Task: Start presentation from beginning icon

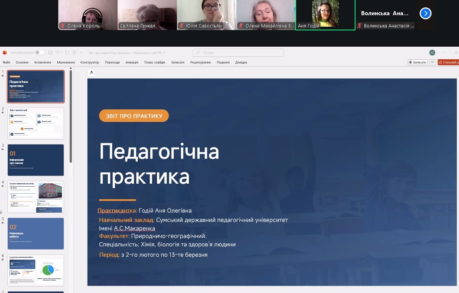Action: [x=75, y=53]
